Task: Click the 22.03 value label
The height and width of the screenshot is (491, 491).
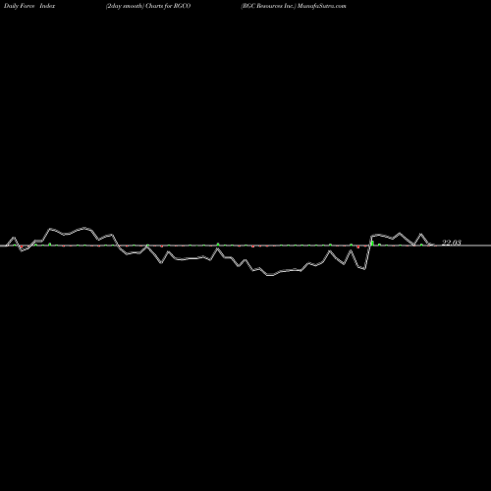Action: click(452, 243)
